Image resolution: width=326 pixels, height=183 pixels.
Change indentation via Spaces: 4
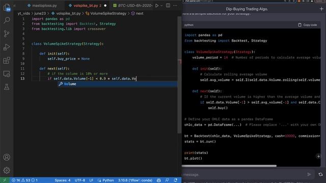tap(63, 180)
